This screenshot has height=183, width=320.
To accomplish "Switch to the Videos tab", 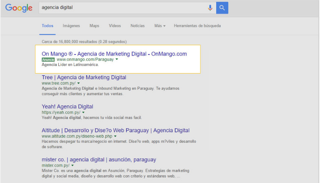I will pyautogui.click(x=115, y=26).
